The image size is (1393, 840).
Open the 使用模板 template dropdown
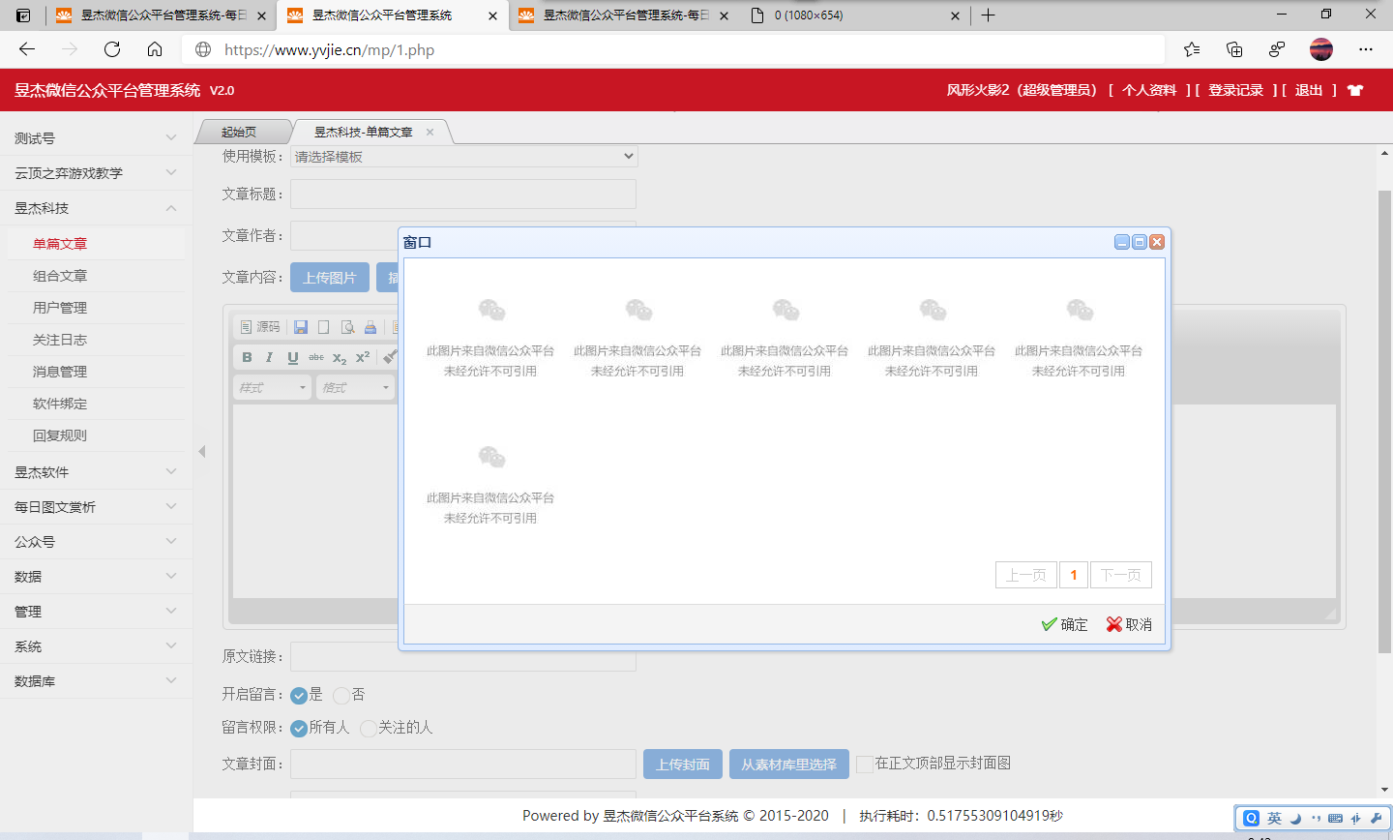tap(464, 156)
